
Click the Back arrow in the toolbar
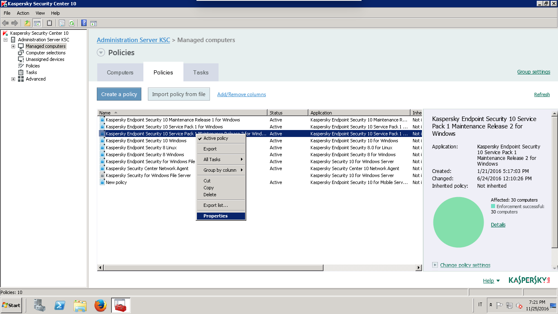pyautogui.click(x=5, y=23)
